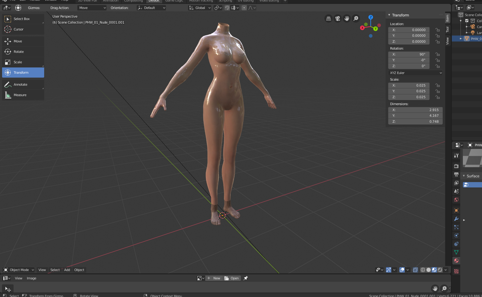
Task: Click the Rotation X value field
Action: click(409, 54)
